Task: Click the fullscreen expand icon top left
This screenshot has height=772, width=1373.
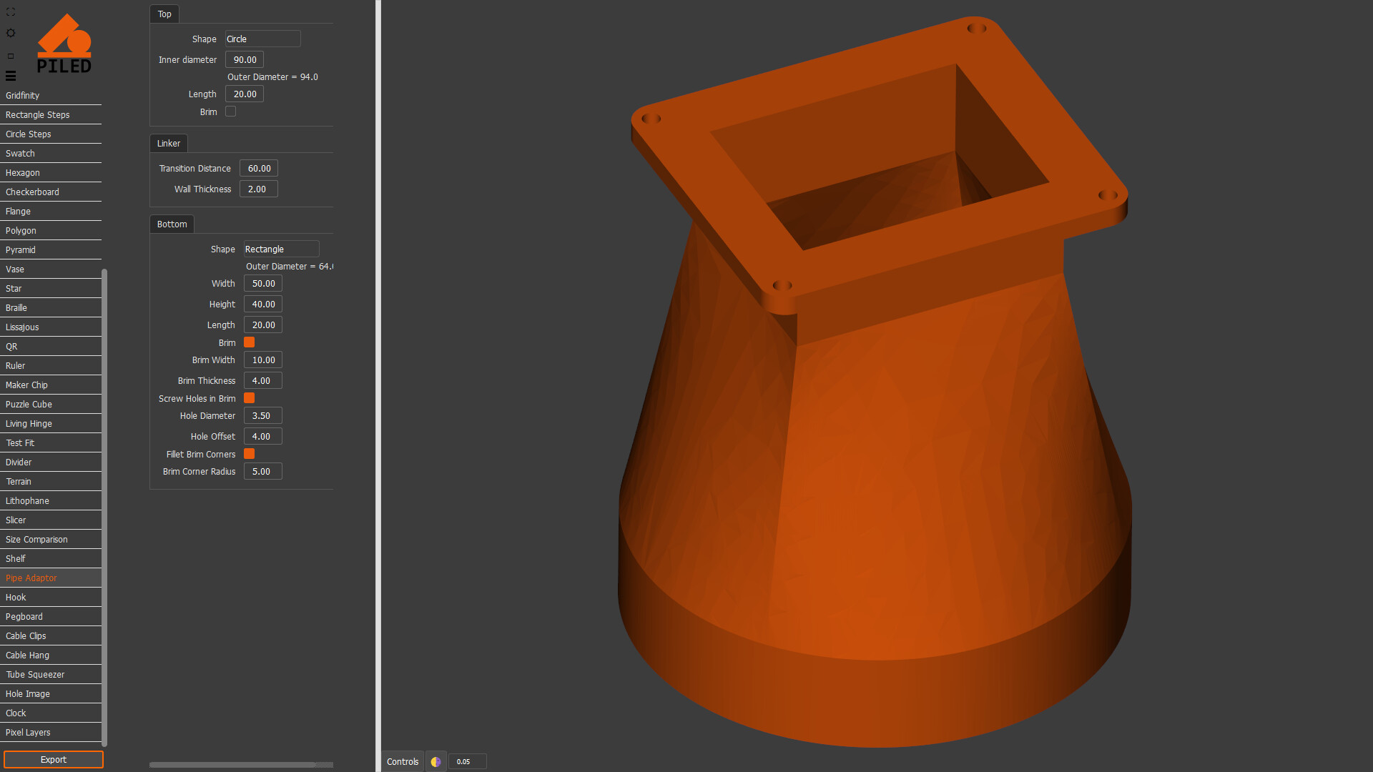Action: [x=11, y=11]
